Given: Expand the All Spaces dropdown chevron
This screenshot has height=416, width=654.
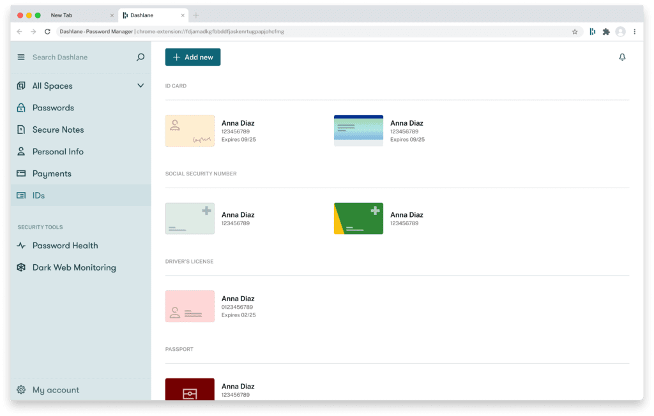Looking at the screenshot, I should click(x=141, y=86).
